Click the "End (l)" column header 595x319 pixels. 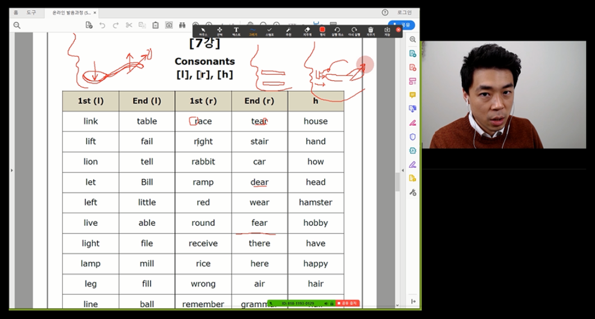[147, 101]
